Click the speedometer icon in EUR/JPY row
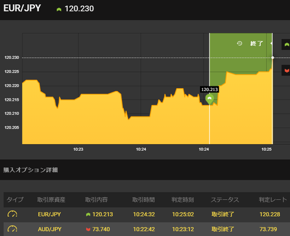The width and height of the screenshot is (290, 236). [x=12, y=214]
